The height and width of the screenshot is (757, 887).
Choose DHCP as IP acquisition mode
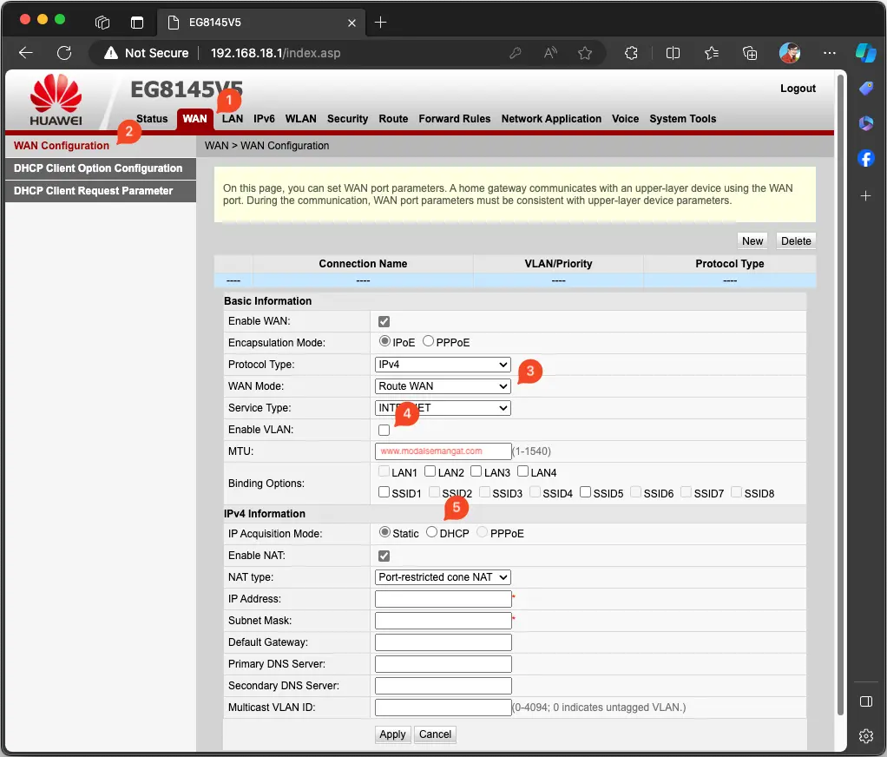[432, 533]
